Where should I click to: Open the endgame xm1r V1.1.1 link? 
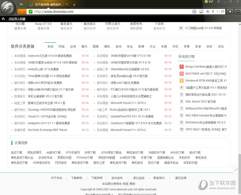click(x=49, y=123)
